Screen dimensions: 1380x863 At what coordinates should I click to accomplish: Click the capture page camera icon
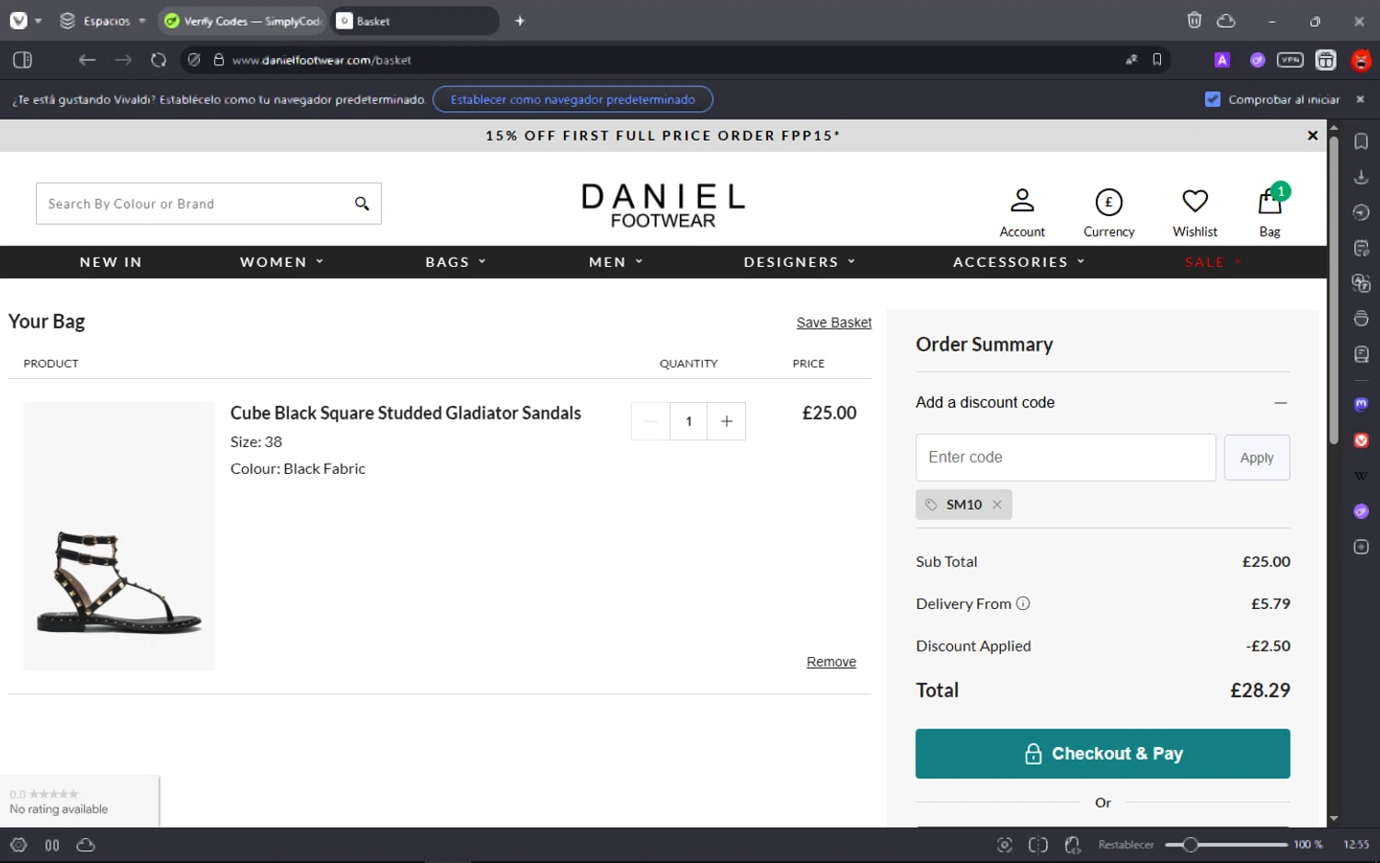click(1005, 845)
